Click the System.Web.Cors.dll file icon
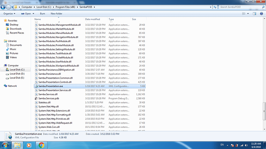The height and width of the screenshot is (149, 266). [36, 127]
